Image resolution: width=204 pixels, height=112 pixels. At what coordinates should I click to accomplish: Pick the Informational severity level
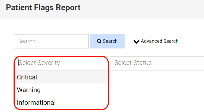tap(36, 103)
